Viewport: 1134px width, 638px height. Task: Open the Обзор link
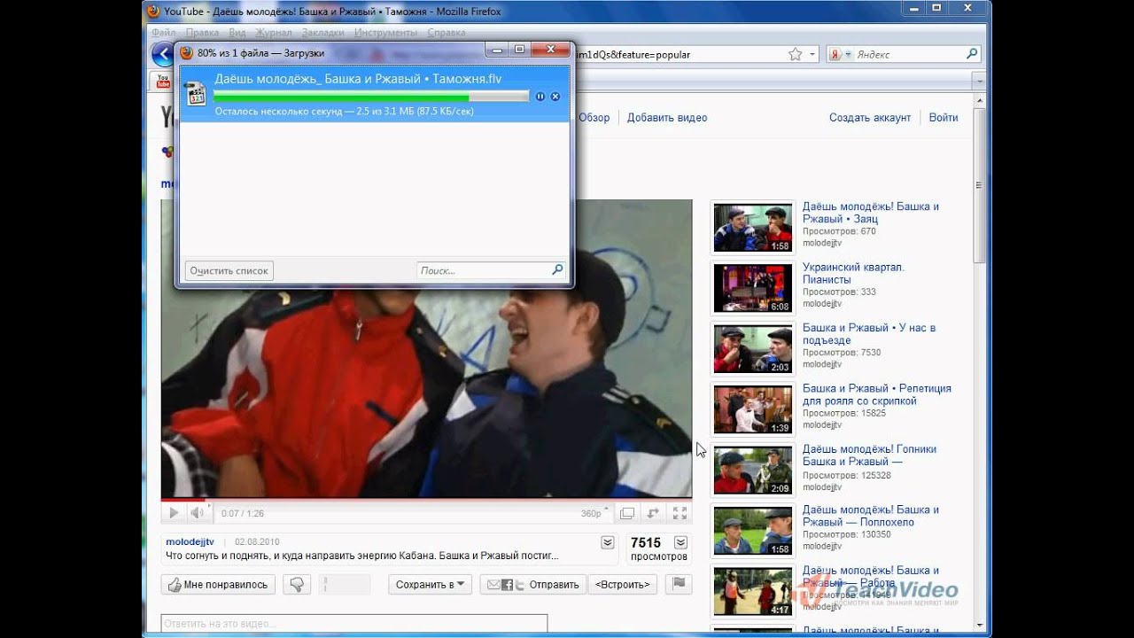594,117
